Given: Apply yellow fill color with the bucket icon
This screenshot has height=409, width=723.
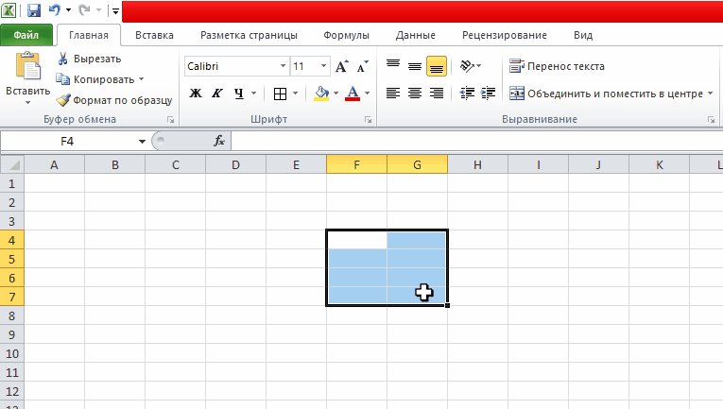Looking at the screenshot, I should [321, 94].
